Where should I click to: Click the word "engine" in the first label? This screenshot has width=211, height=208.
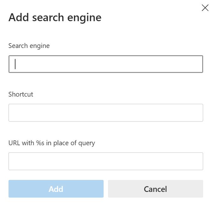tap(40, 46)
